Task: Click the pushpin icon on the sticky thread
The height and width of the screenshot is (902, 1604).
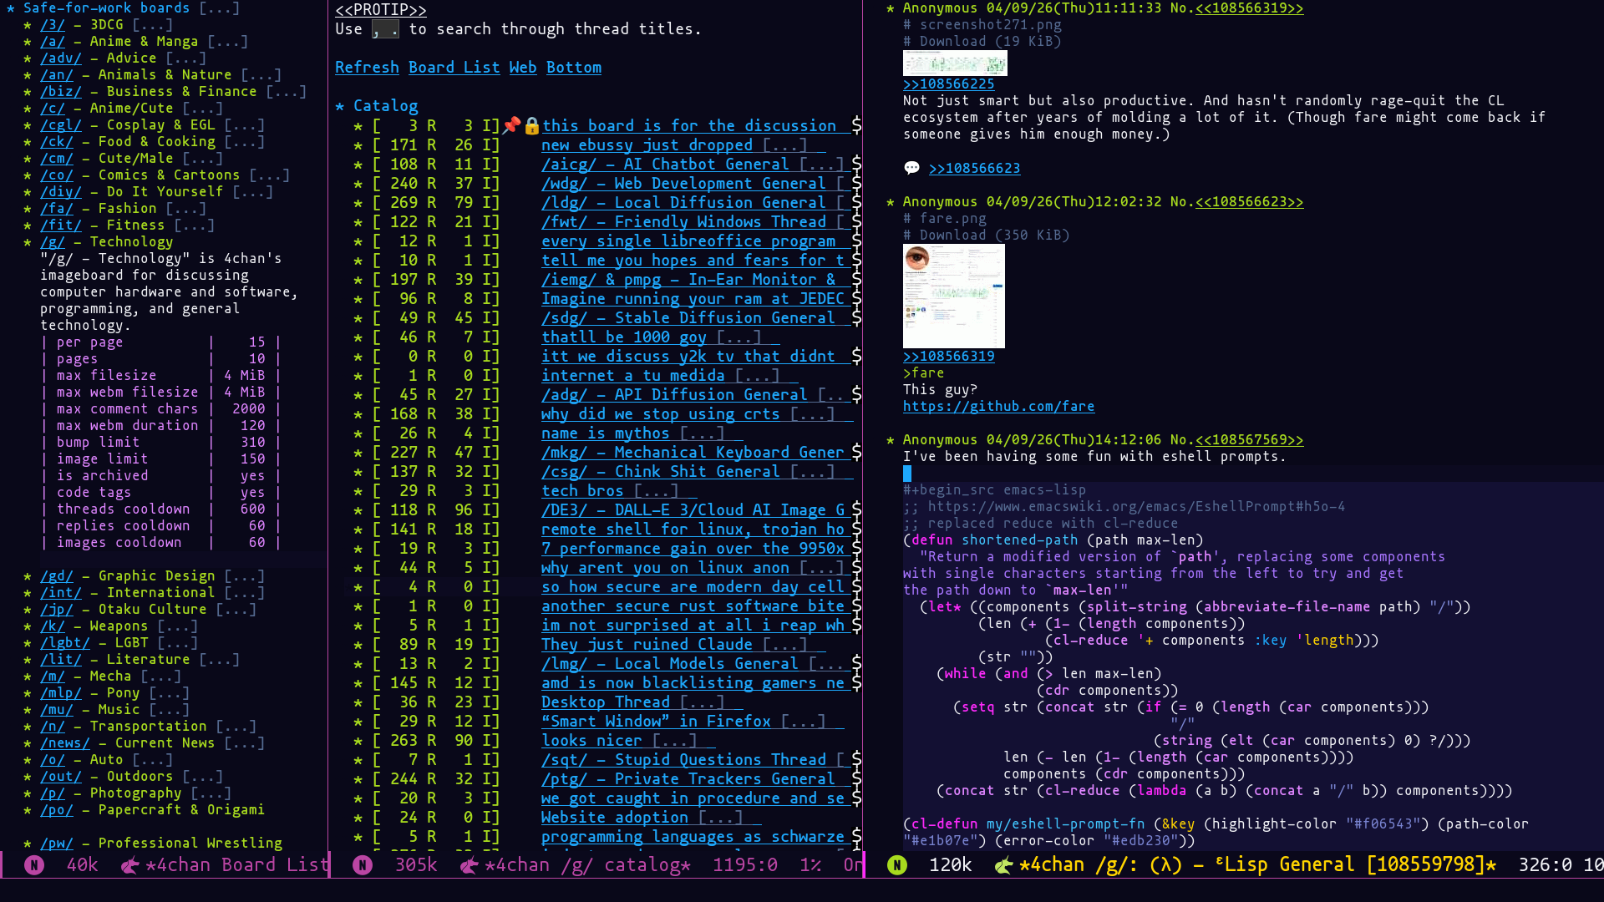Action: pyautogui.click(x=511, y=126)
